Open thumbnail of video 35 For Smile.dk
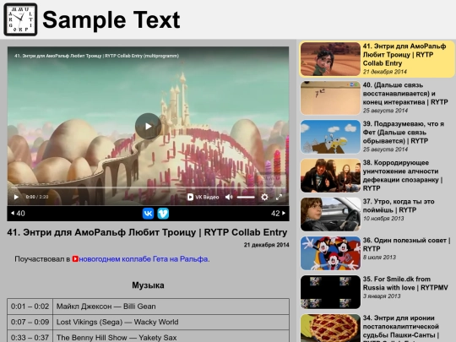456x342 pixels. 330,292
